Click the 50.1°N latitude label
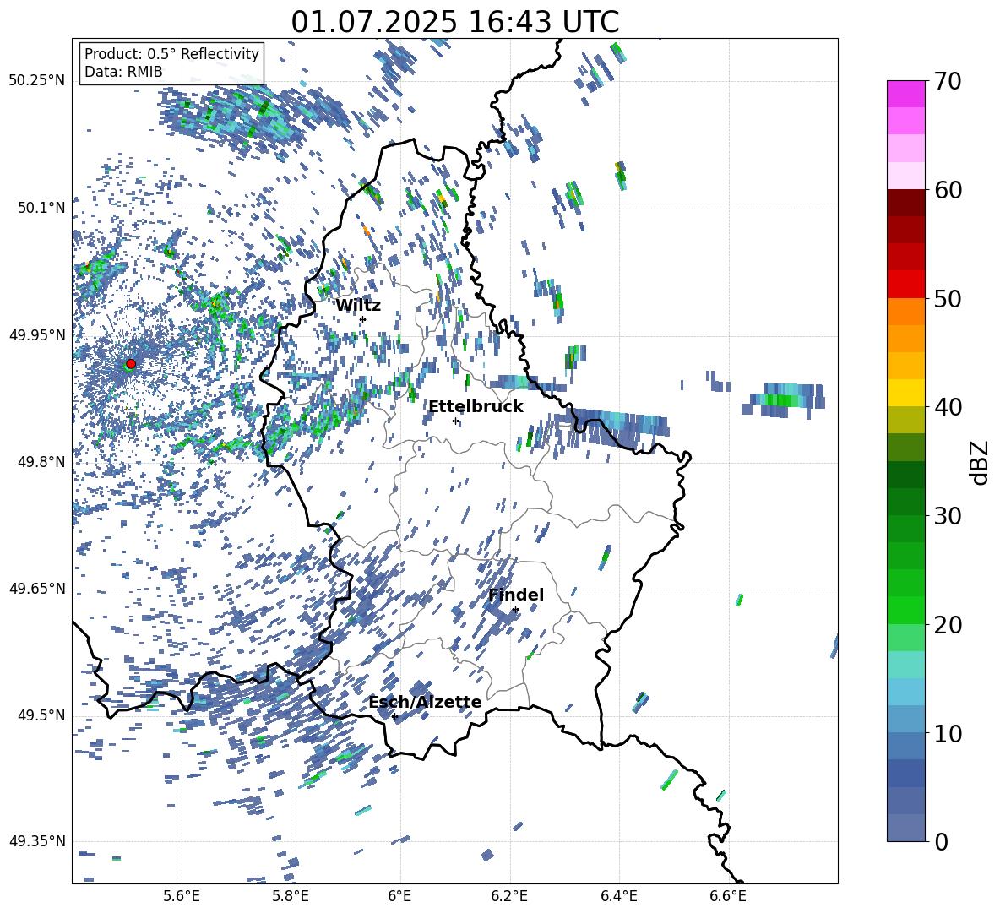This screenshot has height=913, width=1000. coord(41,208)
